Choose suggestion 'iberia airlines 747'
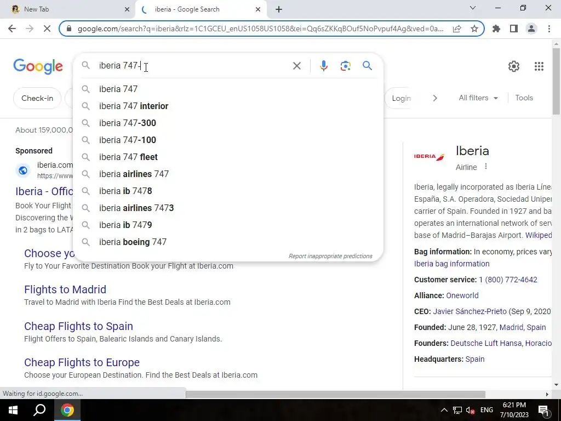The image size is (561, 421). coord(228,174)
